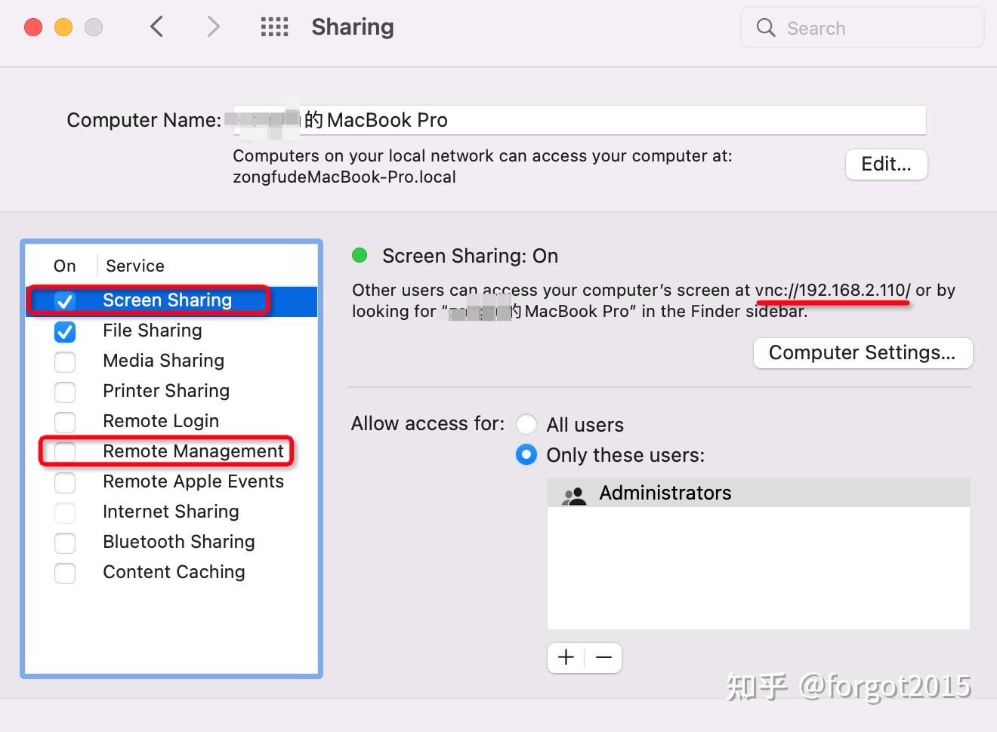The height and width of the screenshot is (732, 997).
Task: Enable the Media Sharing checkbox
Action: click(65, 361)
